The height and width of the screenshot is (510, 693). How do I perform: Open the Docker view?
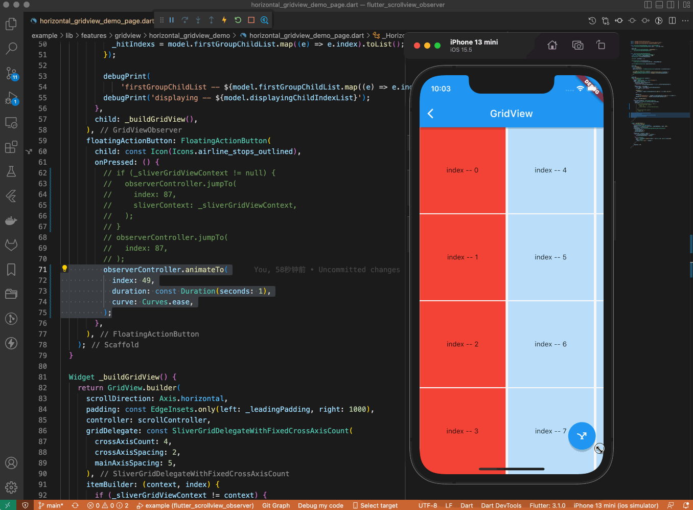click(11, 220)
